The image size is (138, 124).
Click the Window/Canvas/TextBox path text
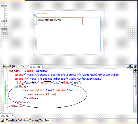tap(34, 120)
